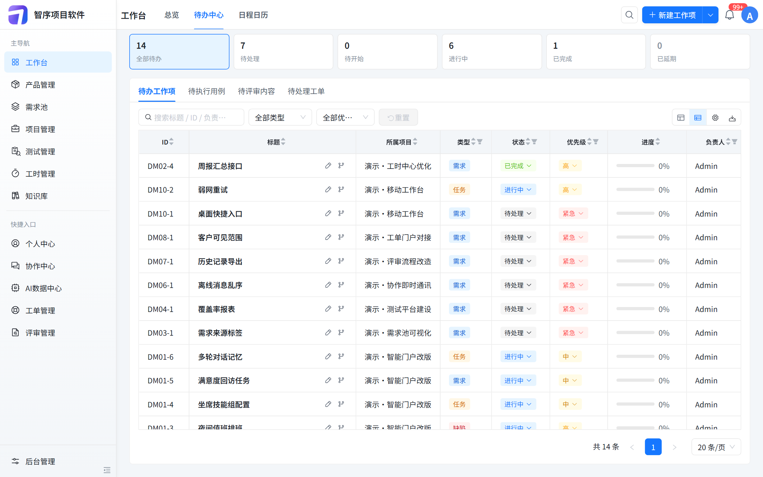Switch to list table view icon
Viewport: 763px width, 477px height.
[x=698, y=118]
